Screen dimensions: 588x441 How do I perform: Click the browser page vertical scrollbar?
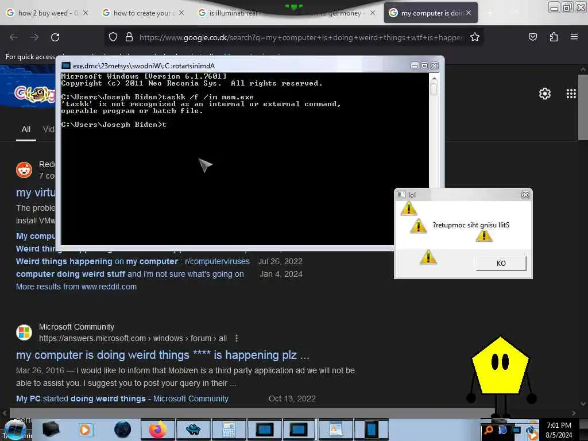pyautogui.click(x=583, y=107)
